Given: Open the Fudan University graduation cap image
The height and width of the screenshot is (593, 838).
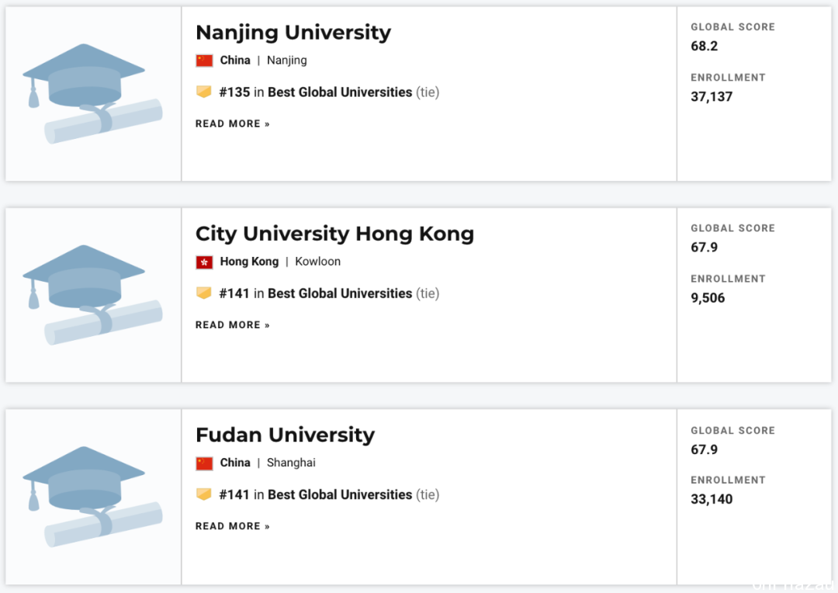Looking at the screenshot, I should pyautogui.click(x=92, y=497).
